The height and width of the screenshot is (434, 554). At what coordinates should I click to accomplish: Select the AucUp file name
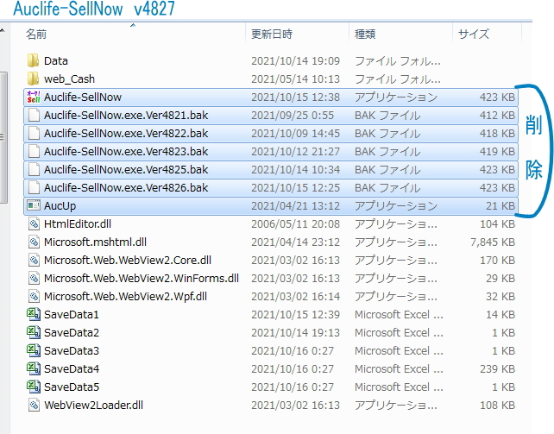[x=60, y=206]
